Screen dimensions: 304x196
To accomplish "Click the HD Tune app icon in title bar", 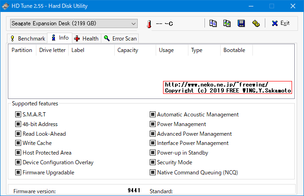I will click(x=6, y=6).
